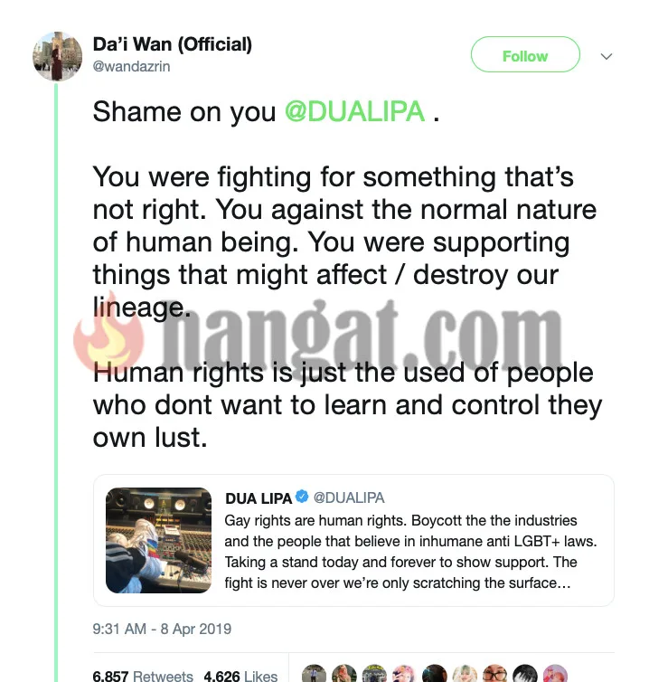Open the blonde-haired liker avatar
The width and height of the screenshot is (649, 682).
[465, 674]
